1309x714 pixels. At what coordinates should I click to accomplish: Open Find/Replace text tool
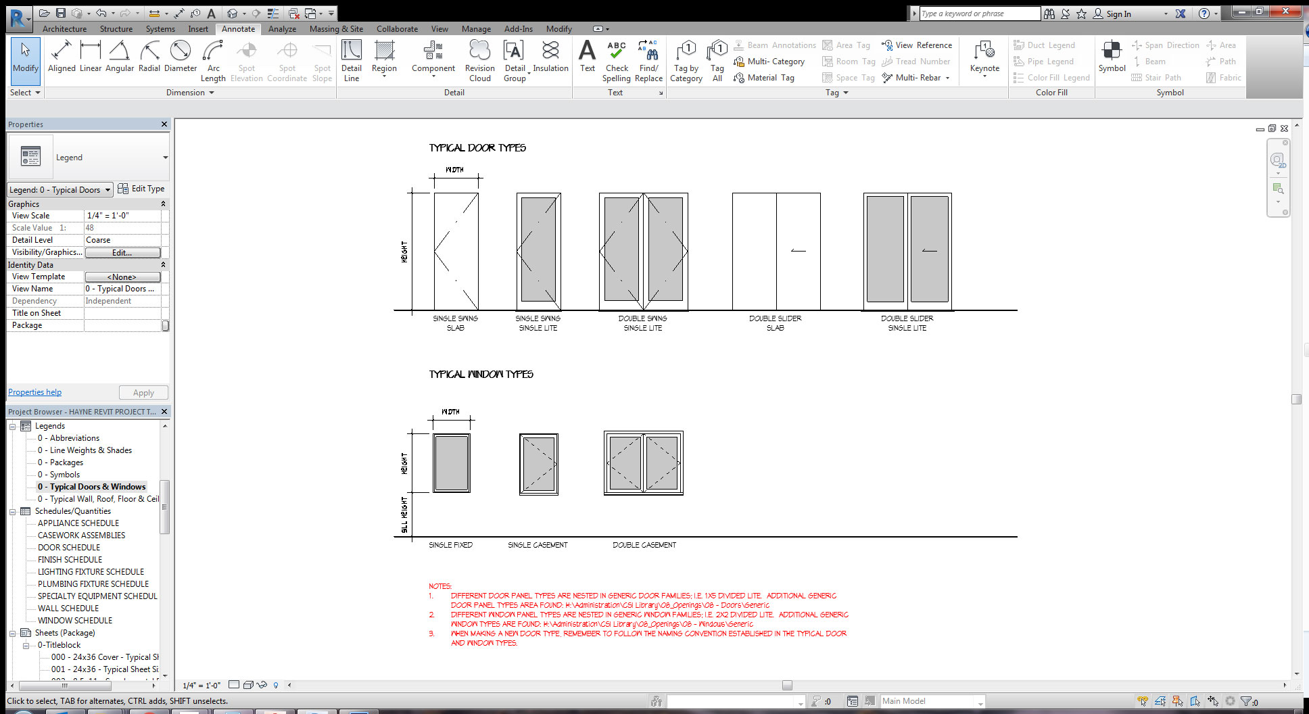click(648, 61)
